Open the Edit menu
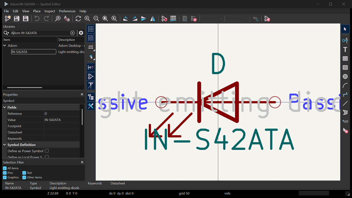 16,11
